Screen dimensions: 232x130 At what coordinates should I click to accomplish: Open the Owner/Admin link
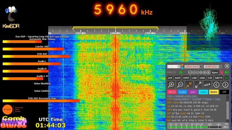(x=181, y=99)
